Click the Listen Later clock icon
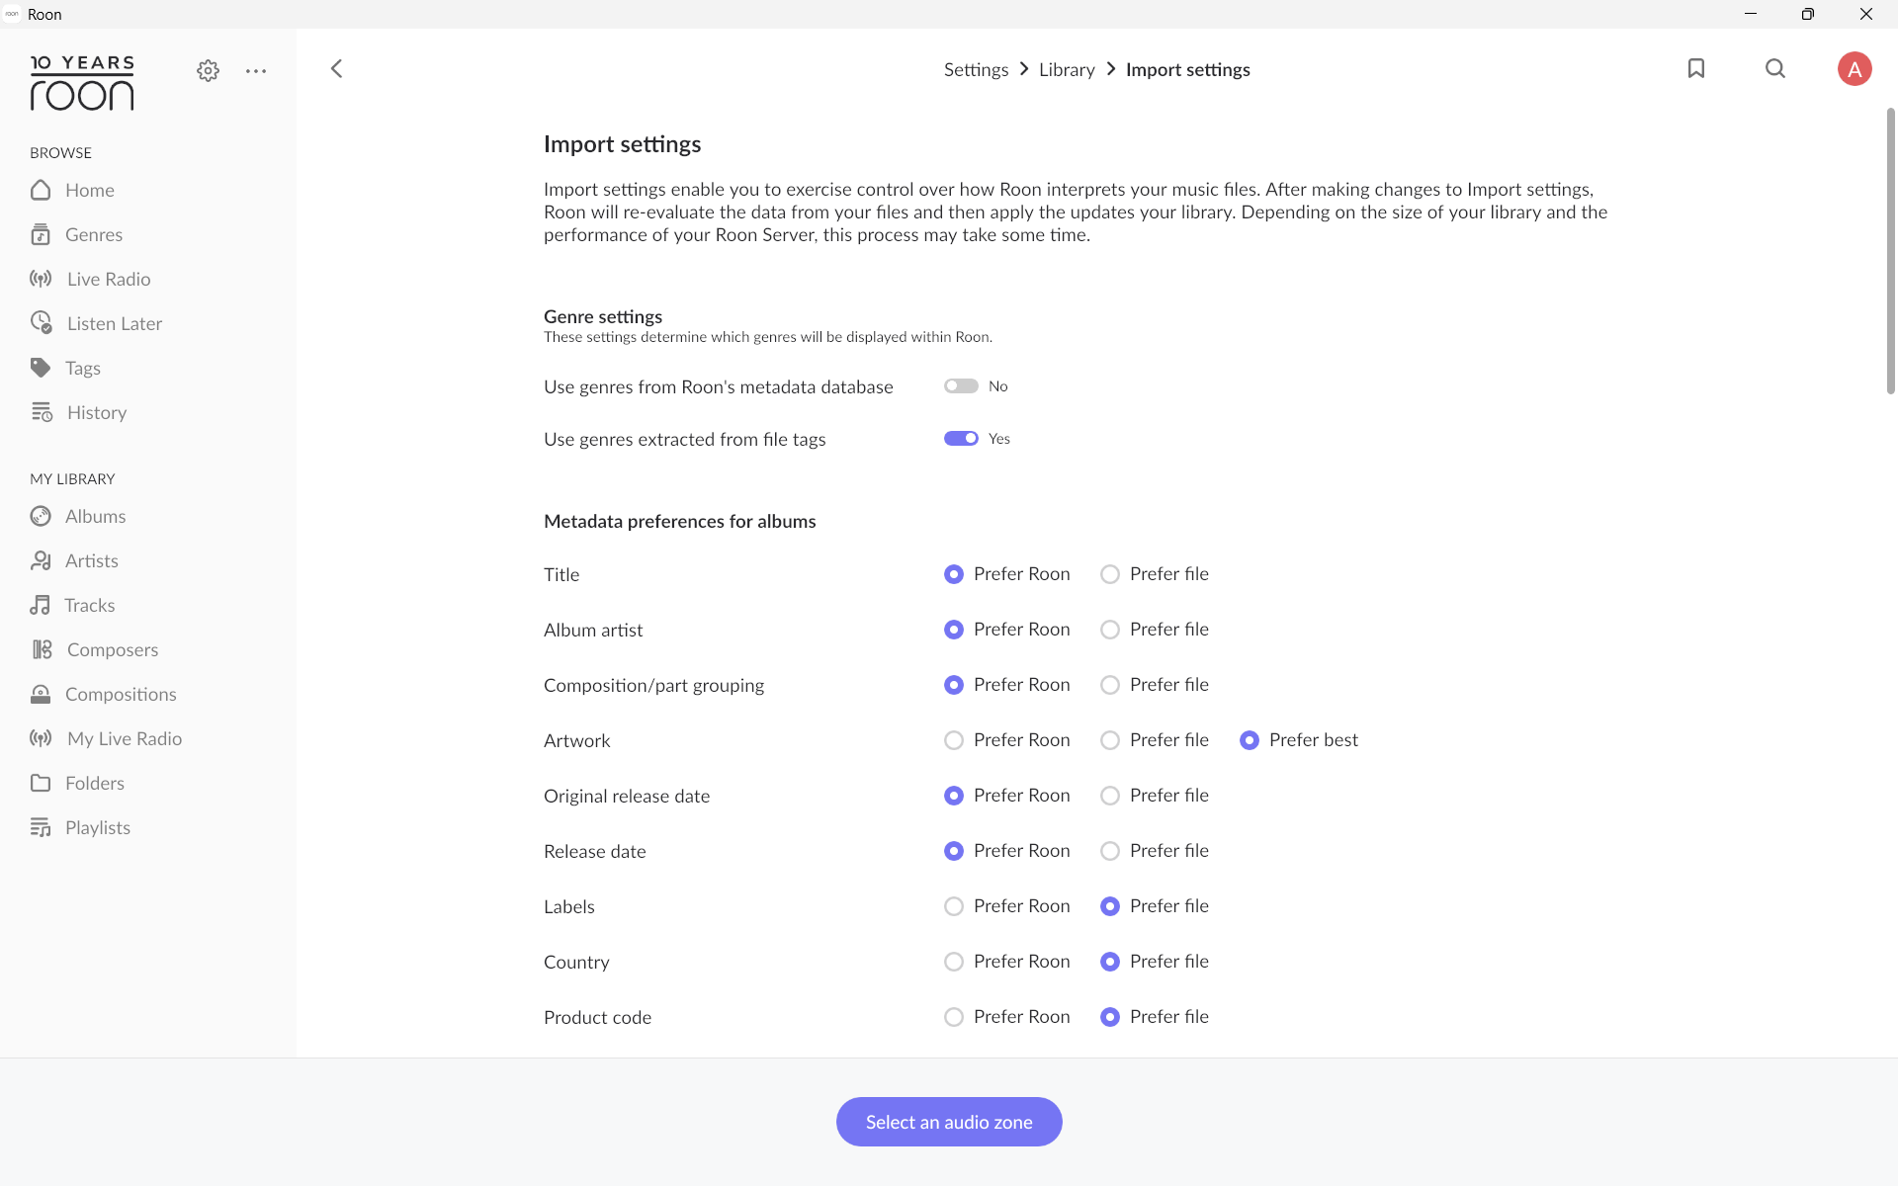Viewport: 1898px width, 1186px height. (41, 323)
